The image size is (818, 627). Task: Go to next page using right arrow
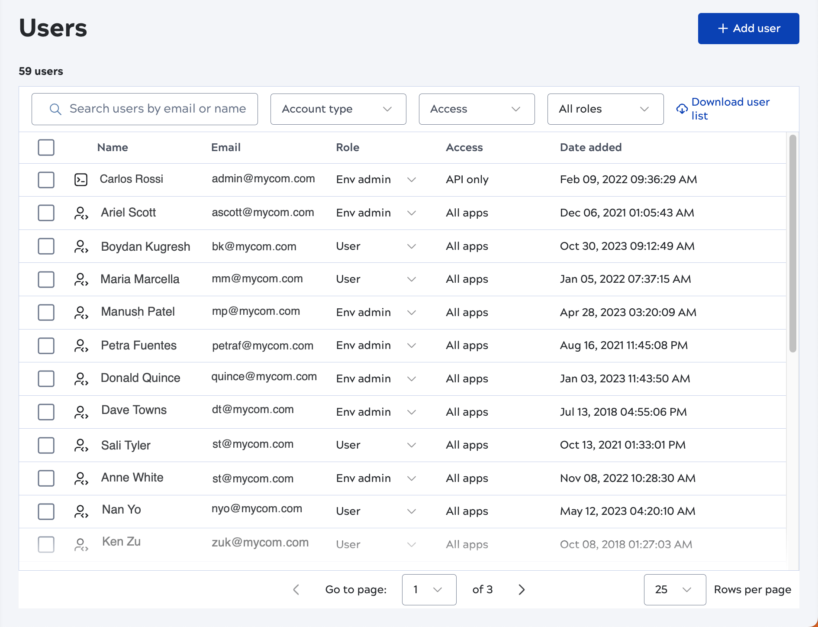[522, 589]
